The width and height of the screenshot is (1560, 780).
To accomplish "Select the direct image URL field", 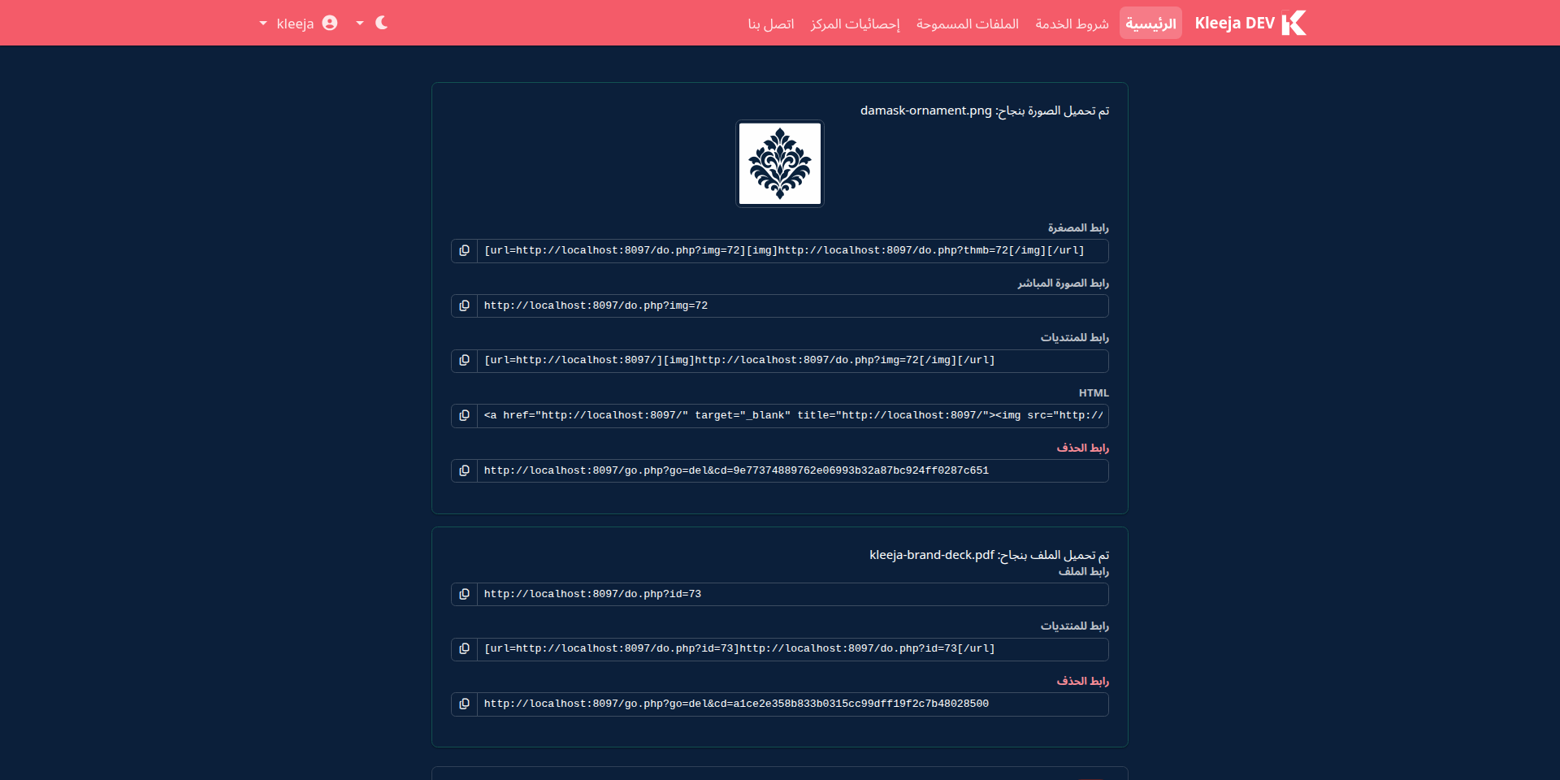I will (792, 306).
